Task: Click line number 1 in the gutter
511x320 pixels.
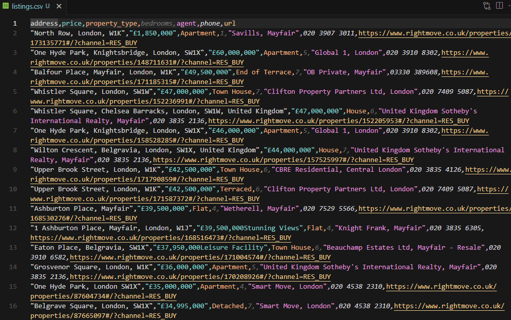Action: click(15, 24)
